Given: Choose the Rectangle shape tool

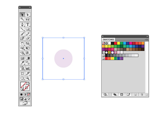Looking at the screenshot, I should coord(28,29).
